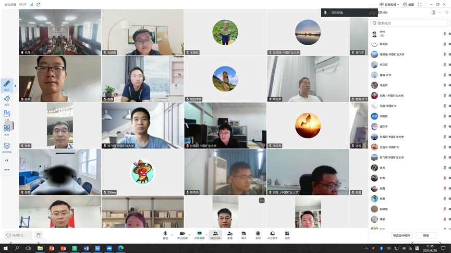Collapse left sidebar with double chevron

7,161
